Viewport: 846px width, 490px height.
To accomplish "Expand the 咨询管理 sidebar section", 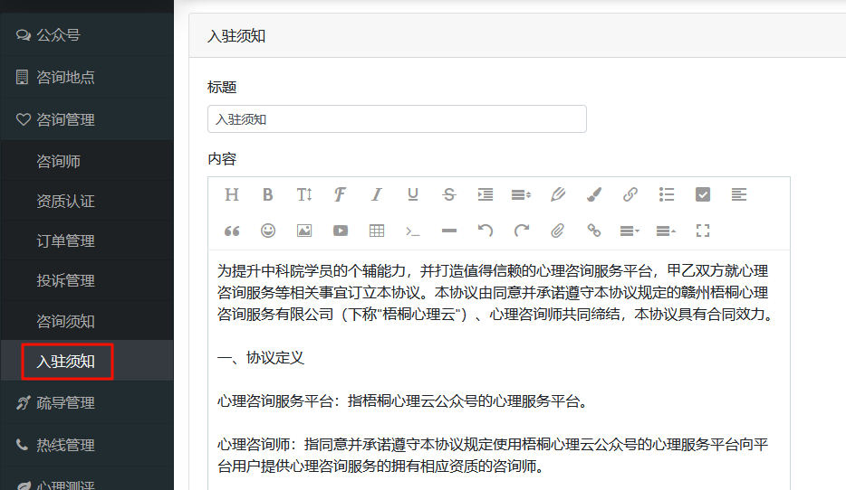I will (87, 119).
